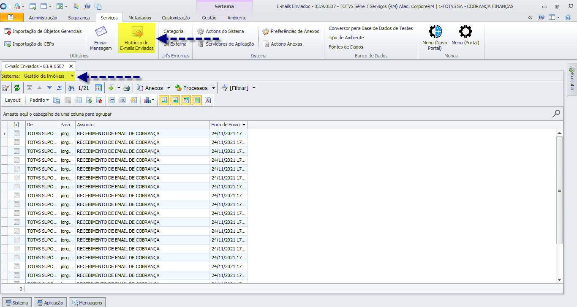Refresh the list with the green arrows icon
This screenshot has height=307, width=577.
[x=17, y=88]
